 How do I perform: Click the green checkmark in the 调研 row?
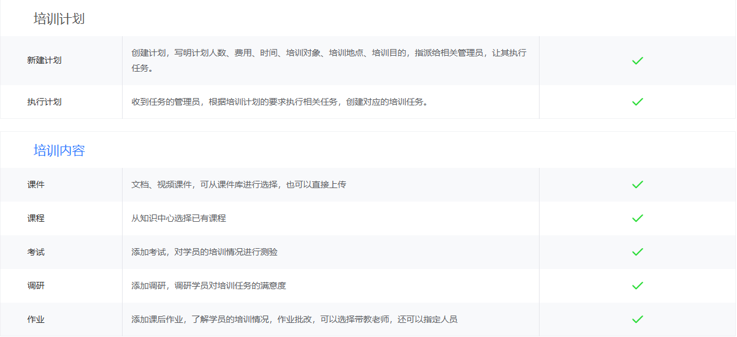click(x=637, y=286)
